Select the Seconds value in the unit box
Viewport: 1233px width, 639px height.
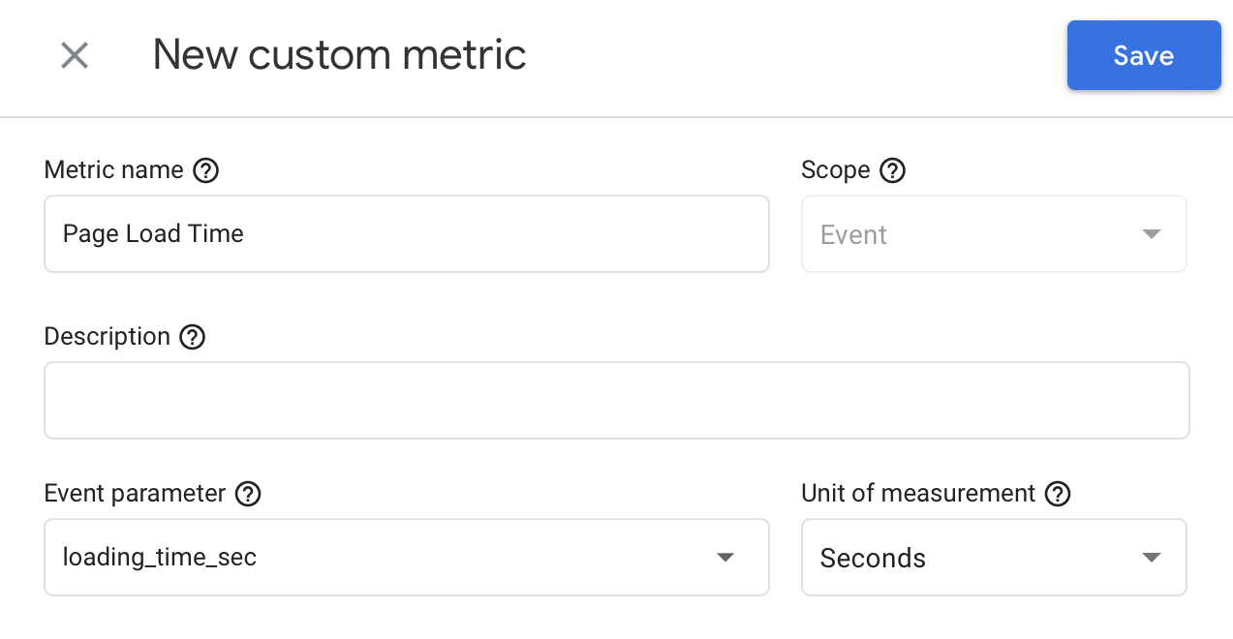(x=873, y=559)
